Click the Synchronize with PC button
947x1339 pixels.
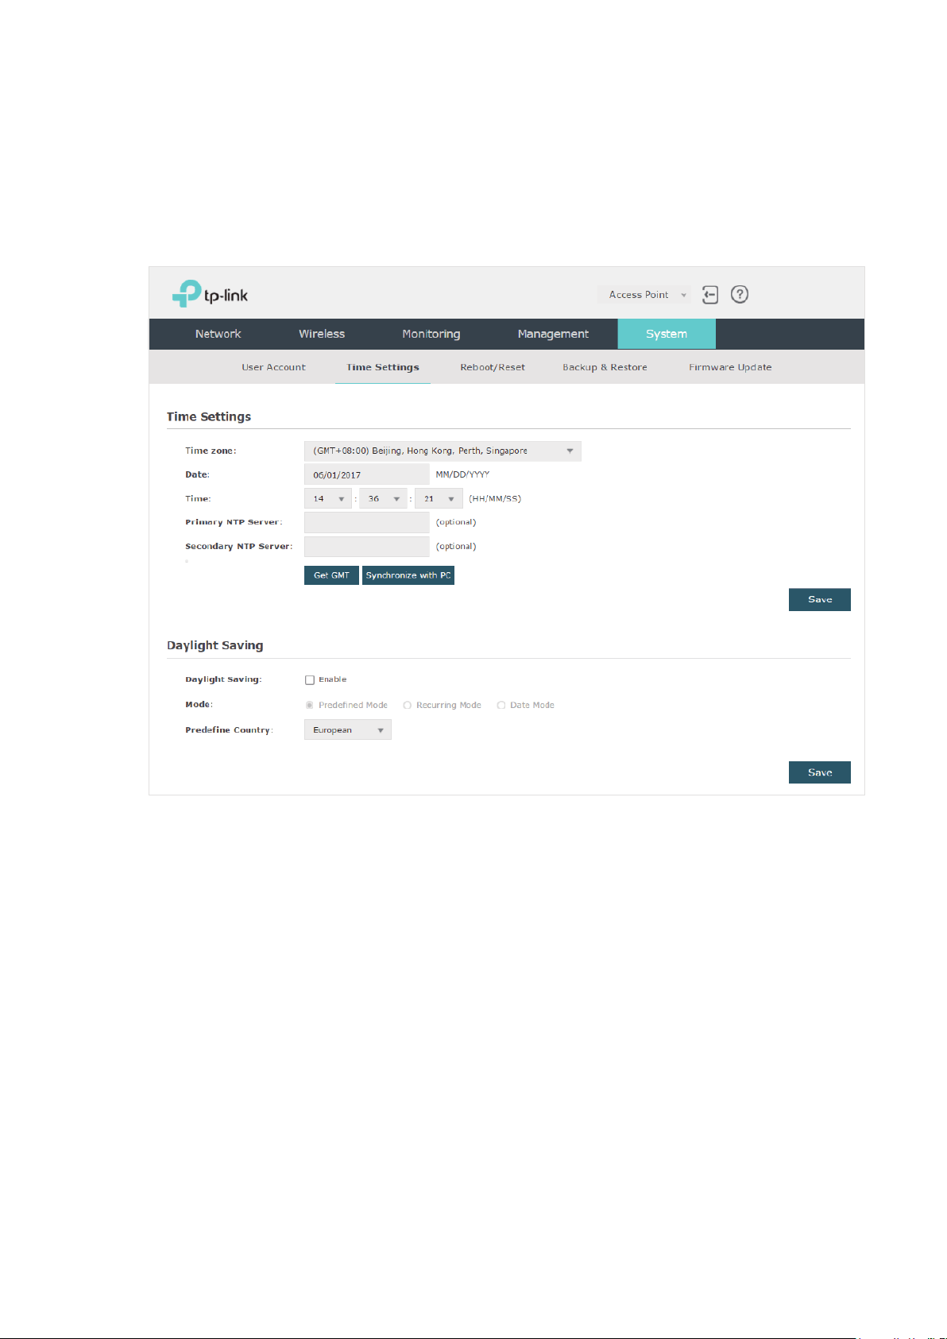tap(408, 575)
